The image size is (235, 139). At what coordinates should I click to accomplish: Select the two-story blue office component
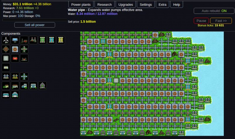tap(24, 86)
